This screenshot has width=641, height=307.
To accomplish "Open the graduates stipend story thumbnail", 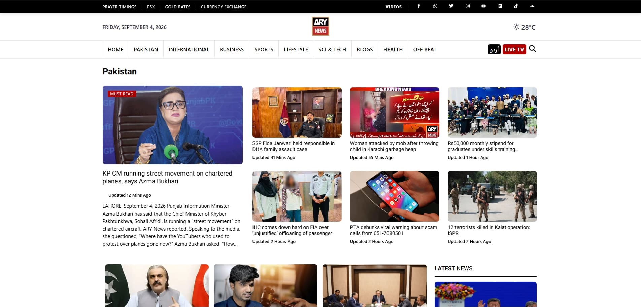I will pyautogui.click(x=492, y=112).
